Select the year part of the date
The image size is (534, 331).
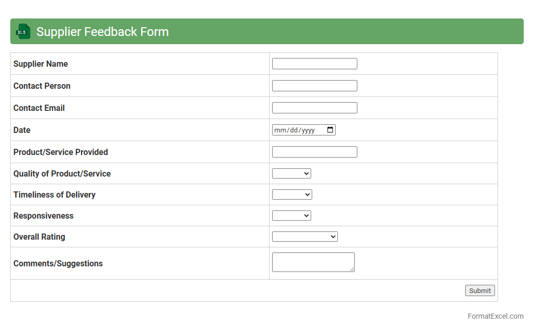coord(308,130)
